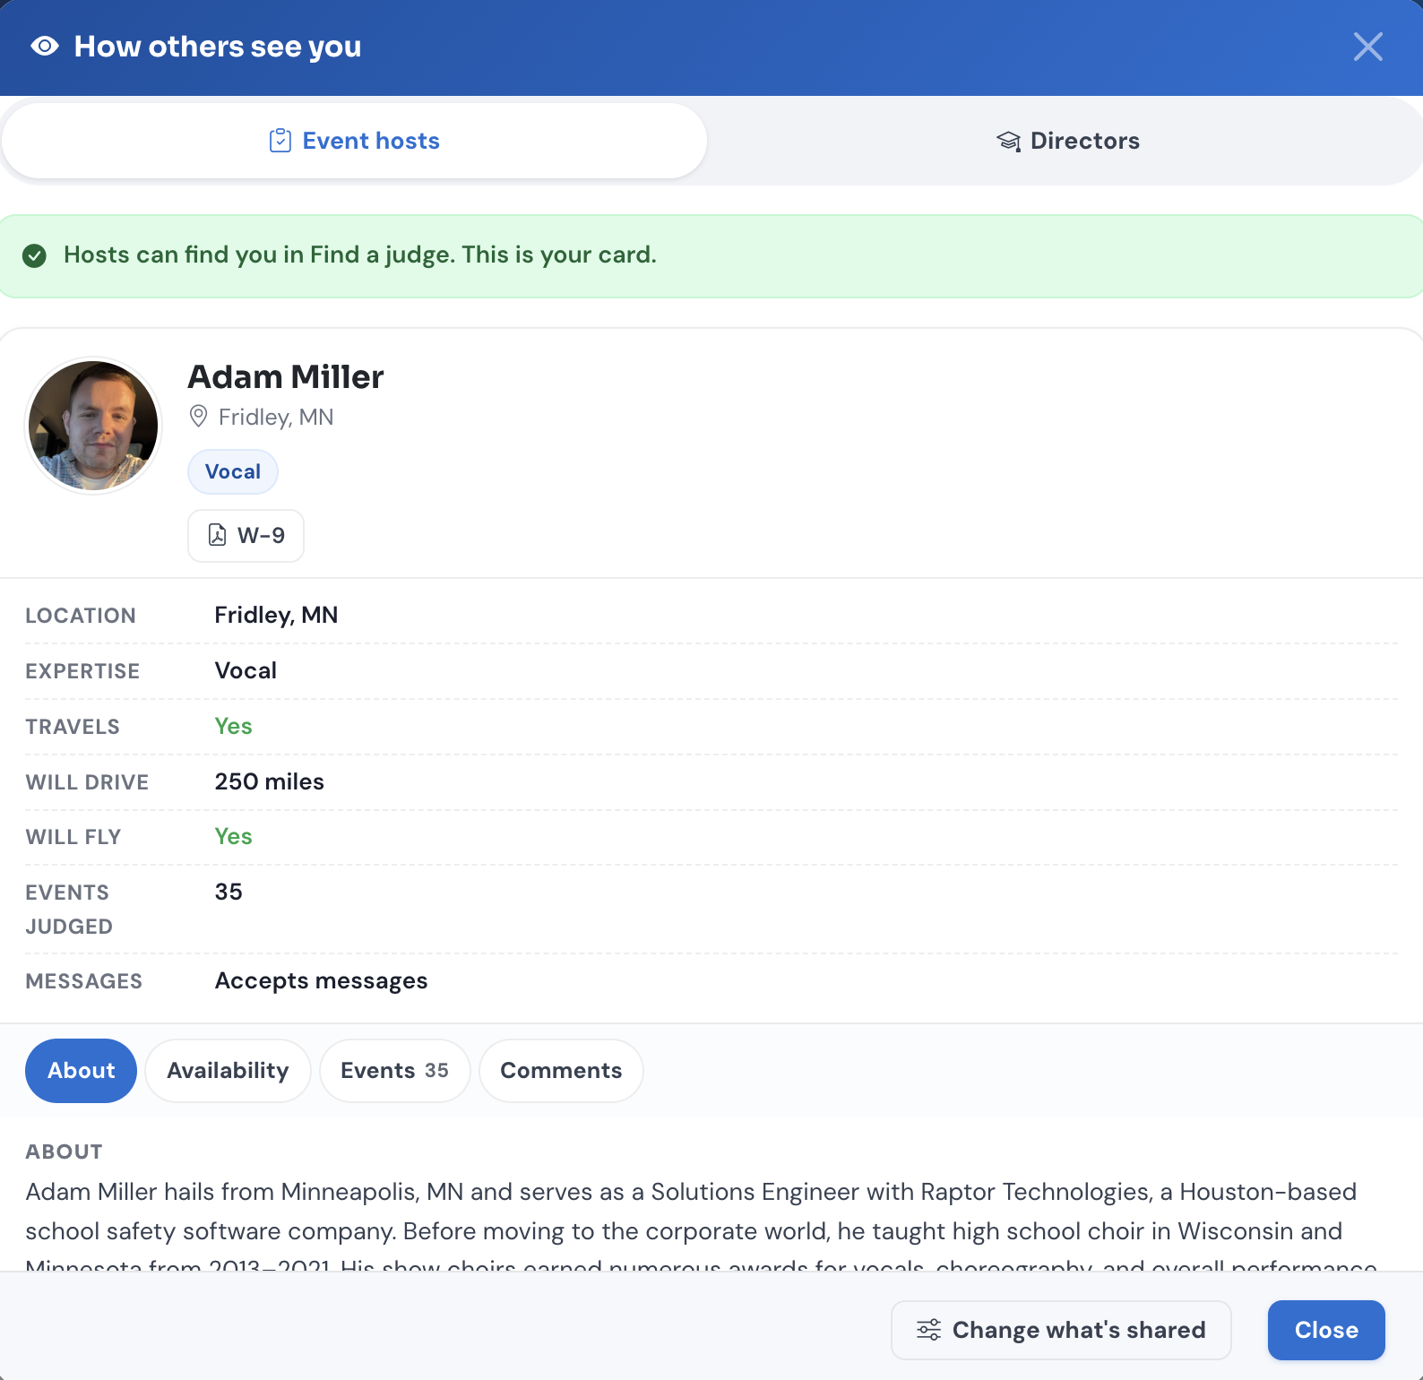The width and height of the screenshot is (1423, 1380).
Task: Open the Availability tab
Action: [228, 1071]
